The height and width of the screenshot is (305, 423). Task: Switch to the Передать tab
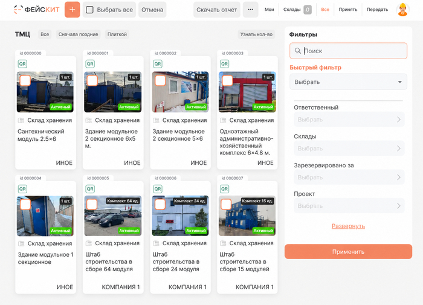point(377,10)
